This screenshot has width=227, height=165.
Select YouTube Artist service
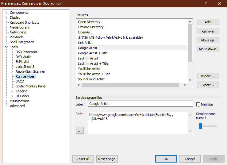click(x=89, y=69)
